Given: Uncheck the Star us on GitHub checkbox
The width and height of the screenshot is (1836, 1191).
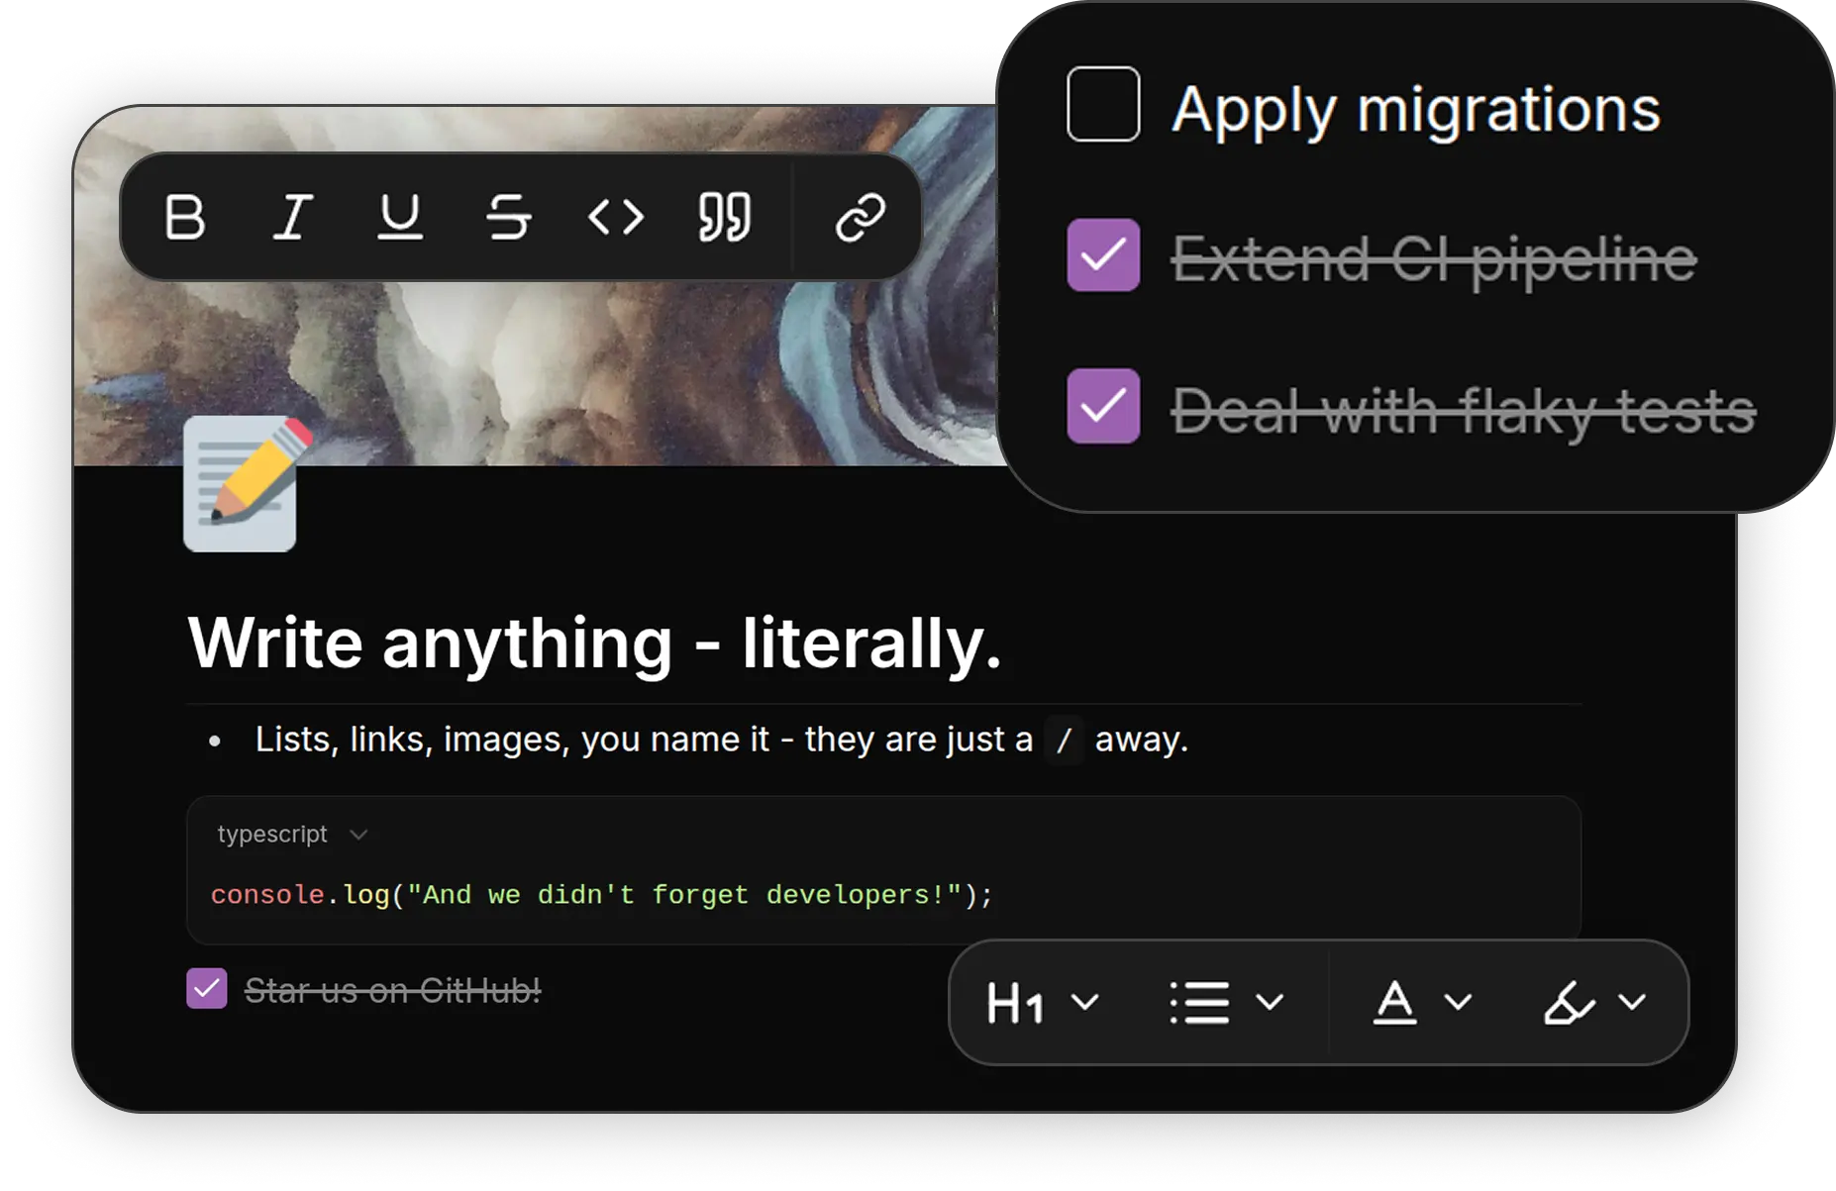Looking at the screenshot, I should point(207,988).
